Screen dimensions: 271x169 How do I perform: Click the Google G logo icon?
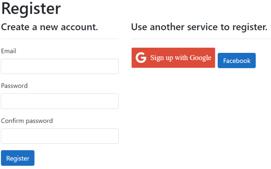click(141, 58)
